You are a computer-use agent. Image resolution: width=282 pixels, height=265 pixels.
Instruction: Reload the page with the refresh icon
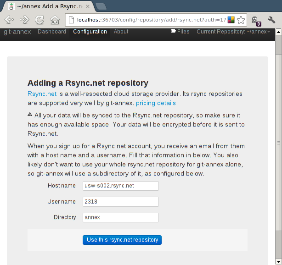click(x=39, y=20)
